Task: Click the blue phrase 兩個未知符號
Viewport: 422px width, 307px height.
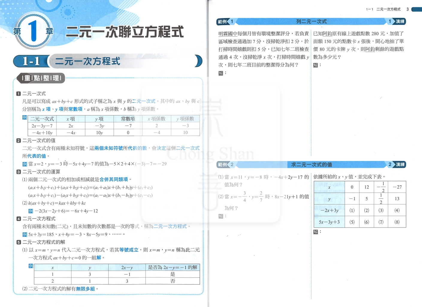Action: (x=108, y=148)
